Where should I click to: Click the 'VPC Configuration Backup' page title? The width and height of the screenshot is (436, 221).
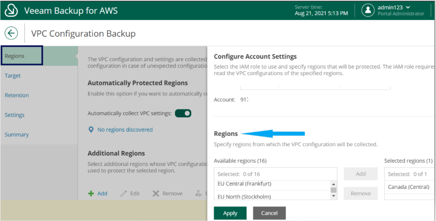pos(83,34)
